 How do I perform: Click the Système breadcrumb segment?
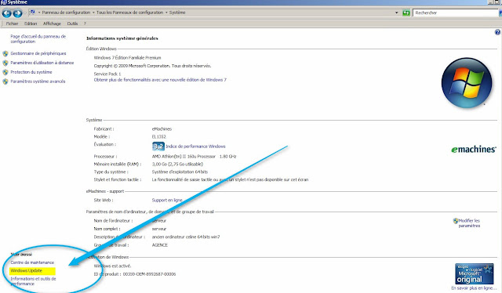point(177,13)
